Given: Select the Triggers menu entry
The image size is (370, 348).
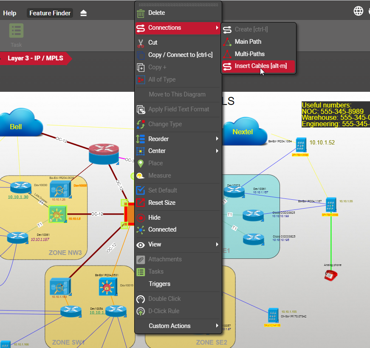Looking at the screenshot, I should click(x=159, y=284).
